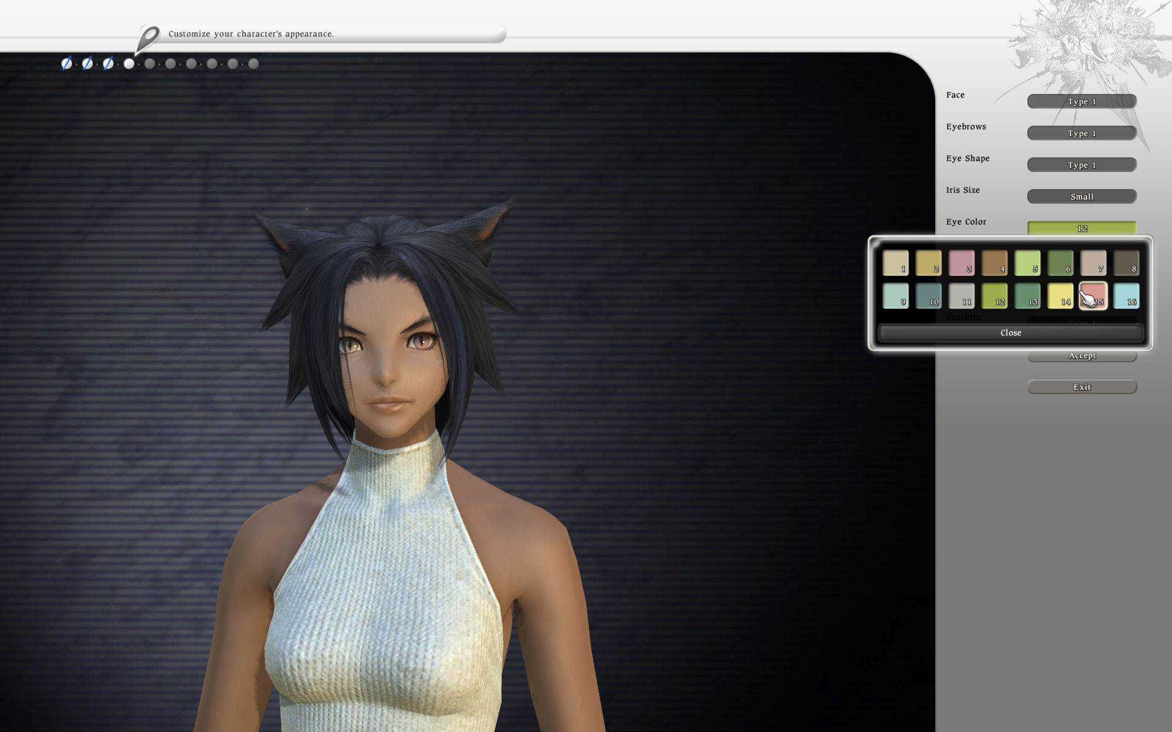This screenshot has height=732, width=1172.
Task: Jump to the eighth step dot
Action: coord(212,63)
